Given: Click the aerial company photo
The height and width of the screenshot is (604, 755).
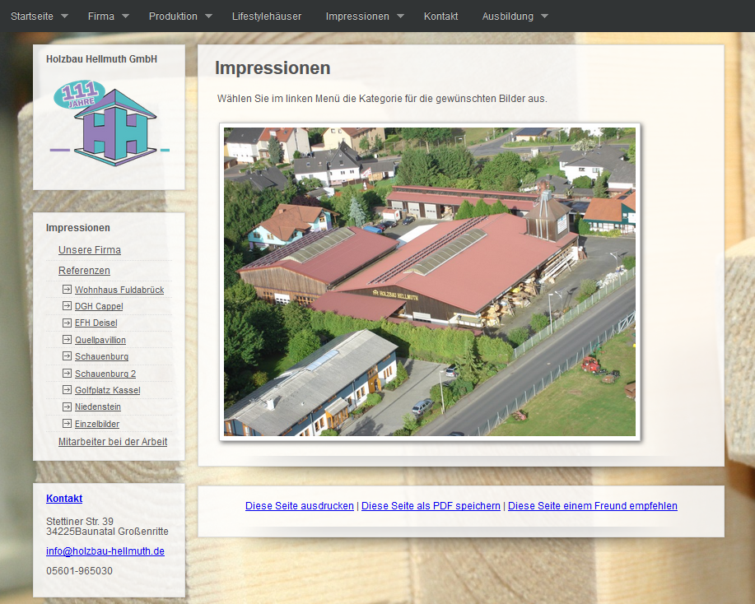Looking at the screenshot, I should tap(430, 281).
